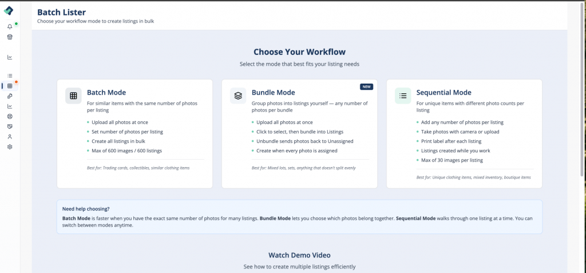Choose the Batch Mode workflow title
Screen dimensions: 586x273
pos(106,92)
